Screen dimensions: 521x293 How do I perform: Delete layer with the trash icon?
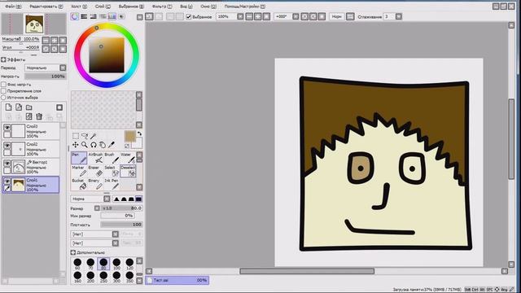(39, 116)
